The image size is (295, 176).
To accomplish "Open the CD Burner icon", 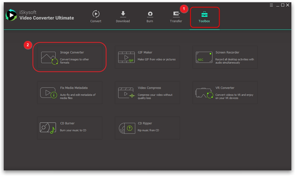I will pos(48,128).
